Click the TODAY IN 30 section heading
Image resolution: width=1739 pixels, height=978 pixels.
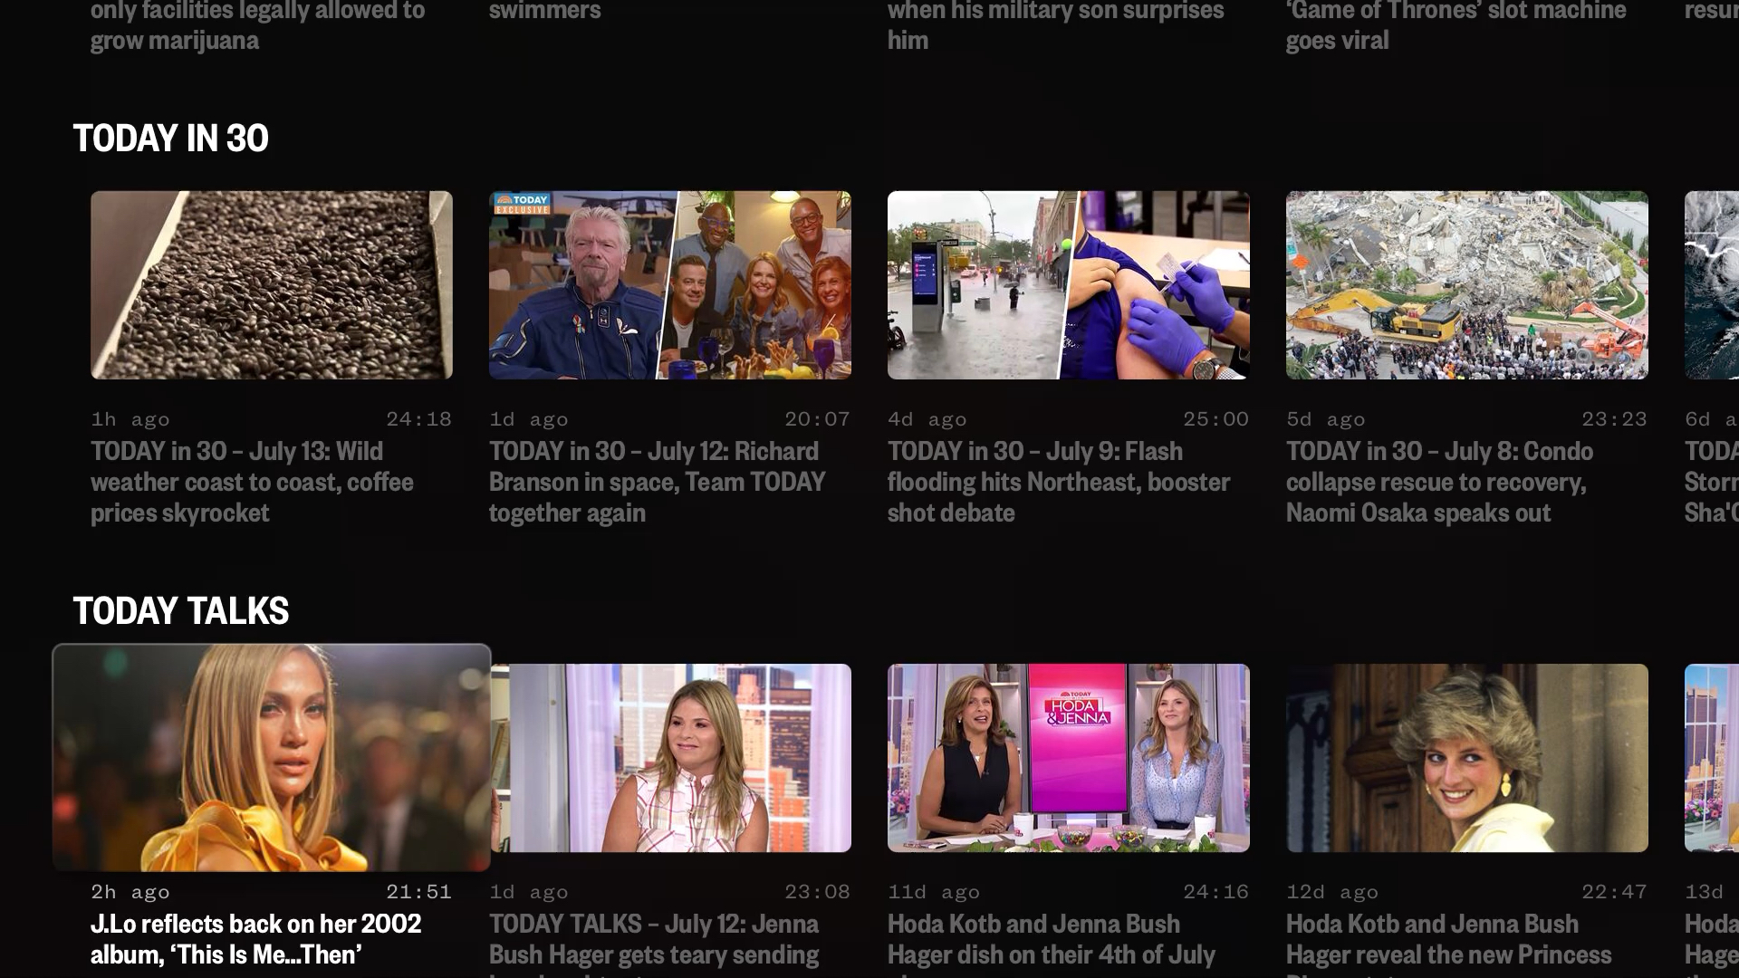(170, 138)
